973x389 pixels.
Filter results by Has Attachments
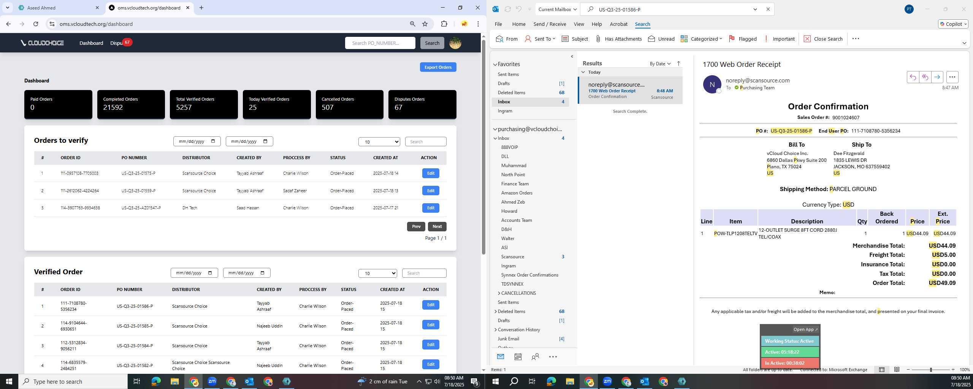618,39
